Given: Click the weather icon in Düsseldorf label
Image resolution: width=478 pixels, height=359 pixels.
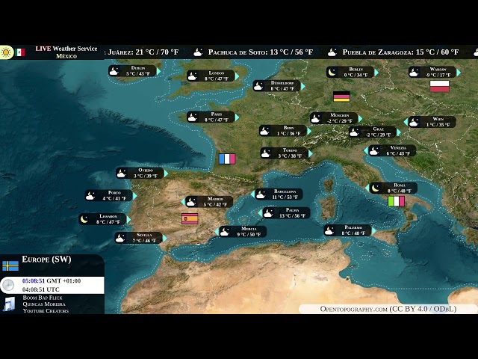Looking at the screenshot, I should click(258, 86).
